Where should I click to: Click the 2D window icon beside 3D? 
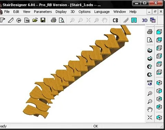tap(153, 20)
